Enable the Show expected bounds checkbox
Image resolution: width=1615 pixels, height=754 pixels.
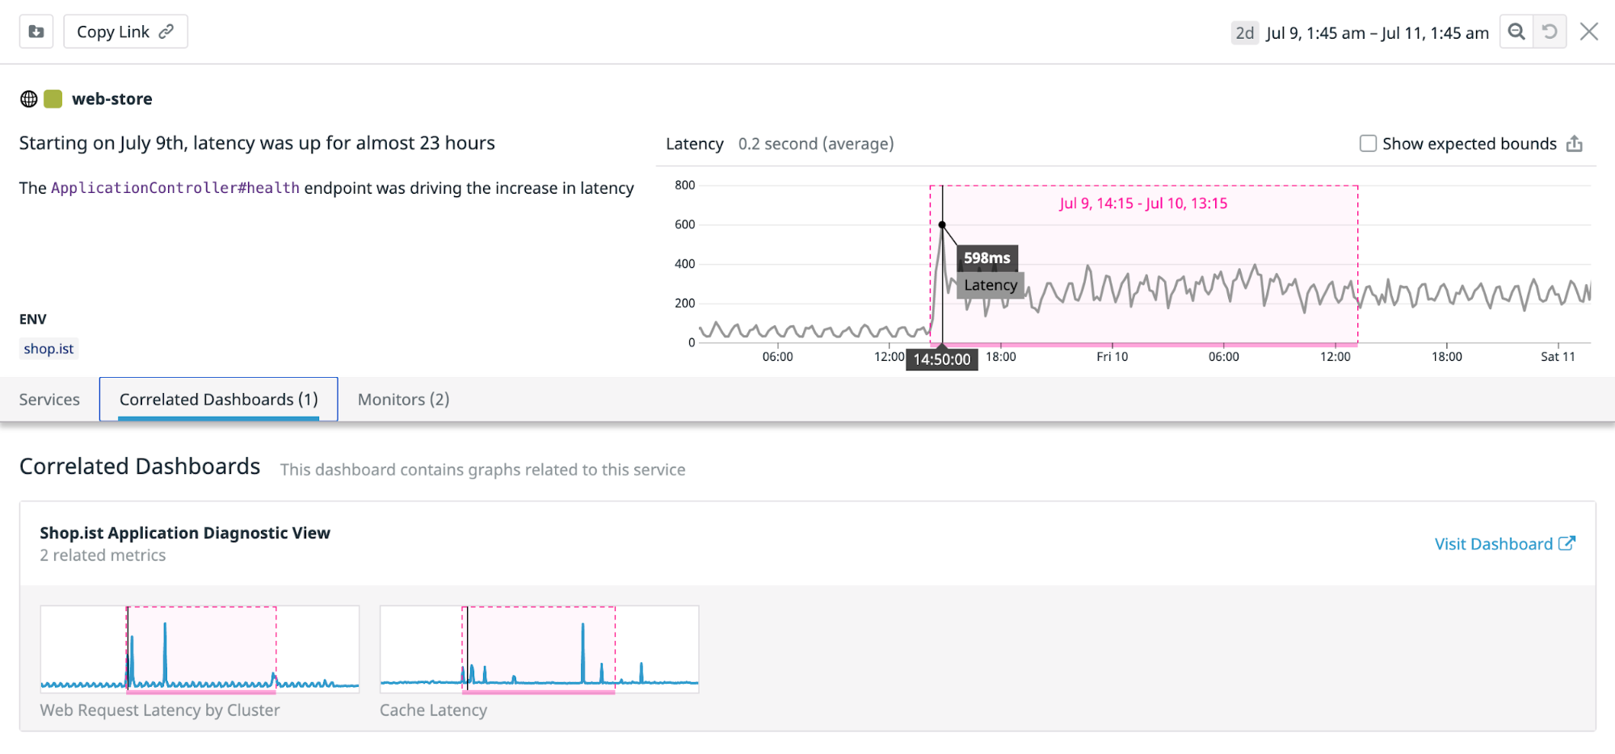(x=1368, y=143)
